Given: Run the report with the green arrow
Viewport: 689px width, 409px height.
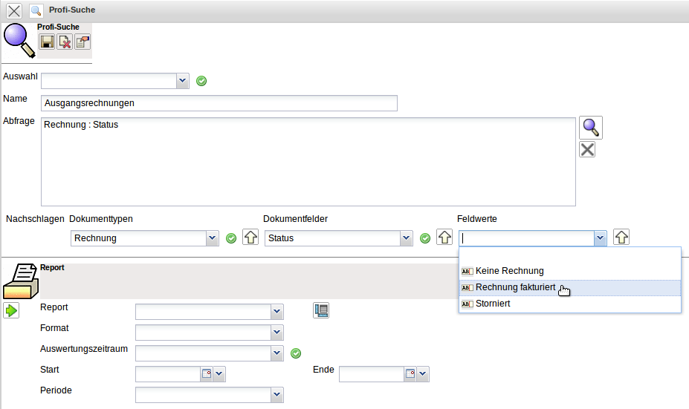Looking at the screenshot, I should point(12,310).
